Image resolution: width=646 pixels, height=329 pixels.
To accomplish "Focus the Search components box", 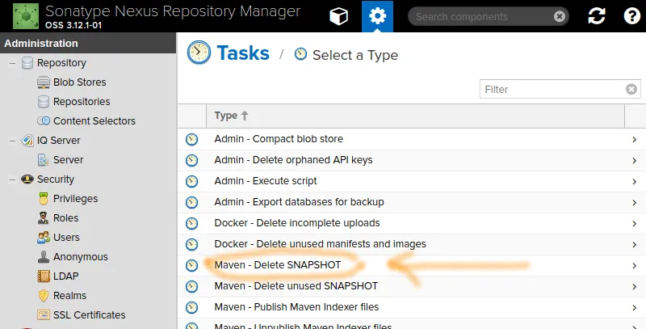I will 480,16.
